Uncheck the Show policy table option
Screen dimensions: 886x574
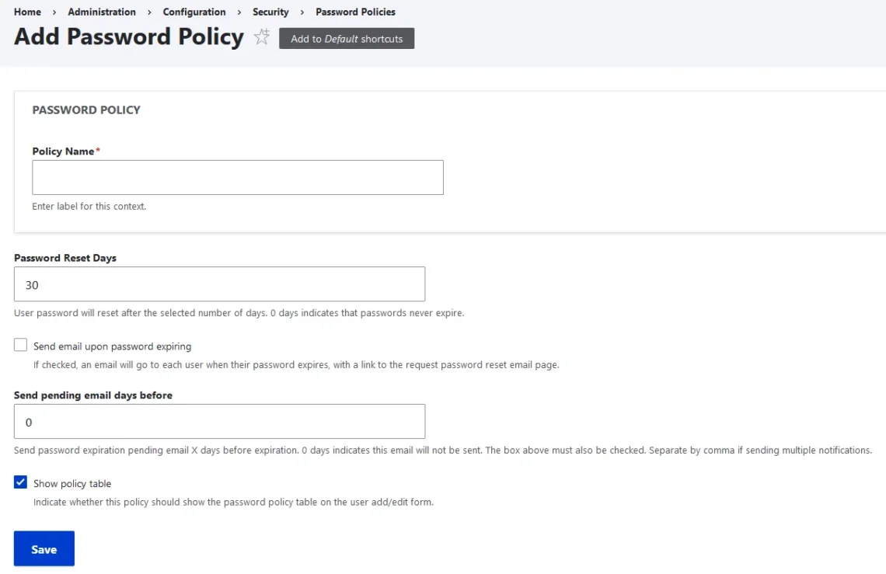click(20, 482)
